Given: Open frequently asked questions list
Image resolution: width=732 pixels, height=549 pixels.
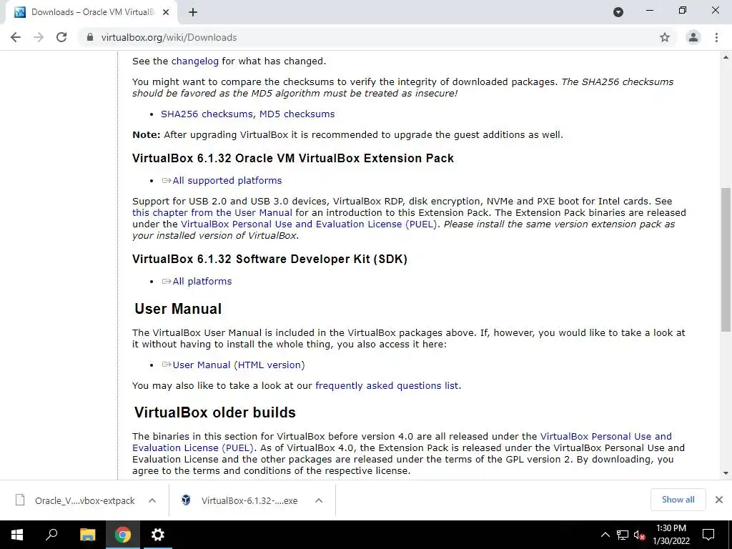Looking at the screenshot, I should 387,385.
